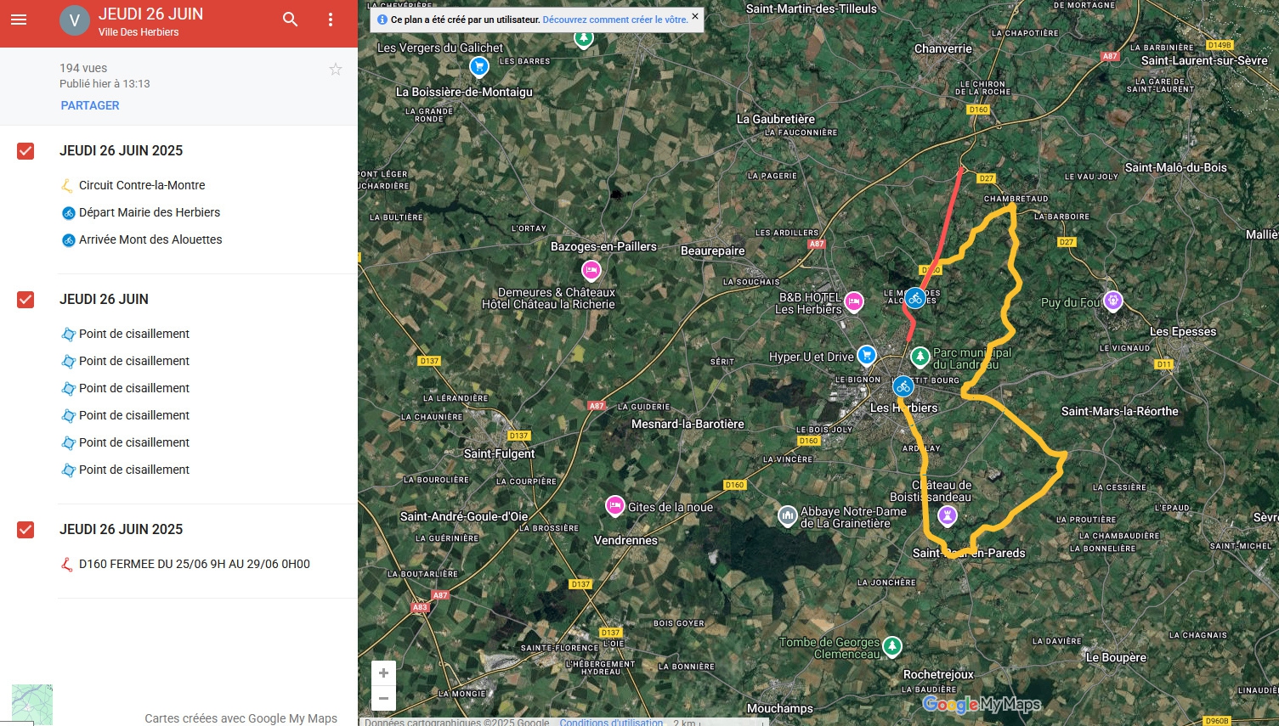Select the first Point de cisaillement
The image size is (1279, 726).
click(134, 334)
